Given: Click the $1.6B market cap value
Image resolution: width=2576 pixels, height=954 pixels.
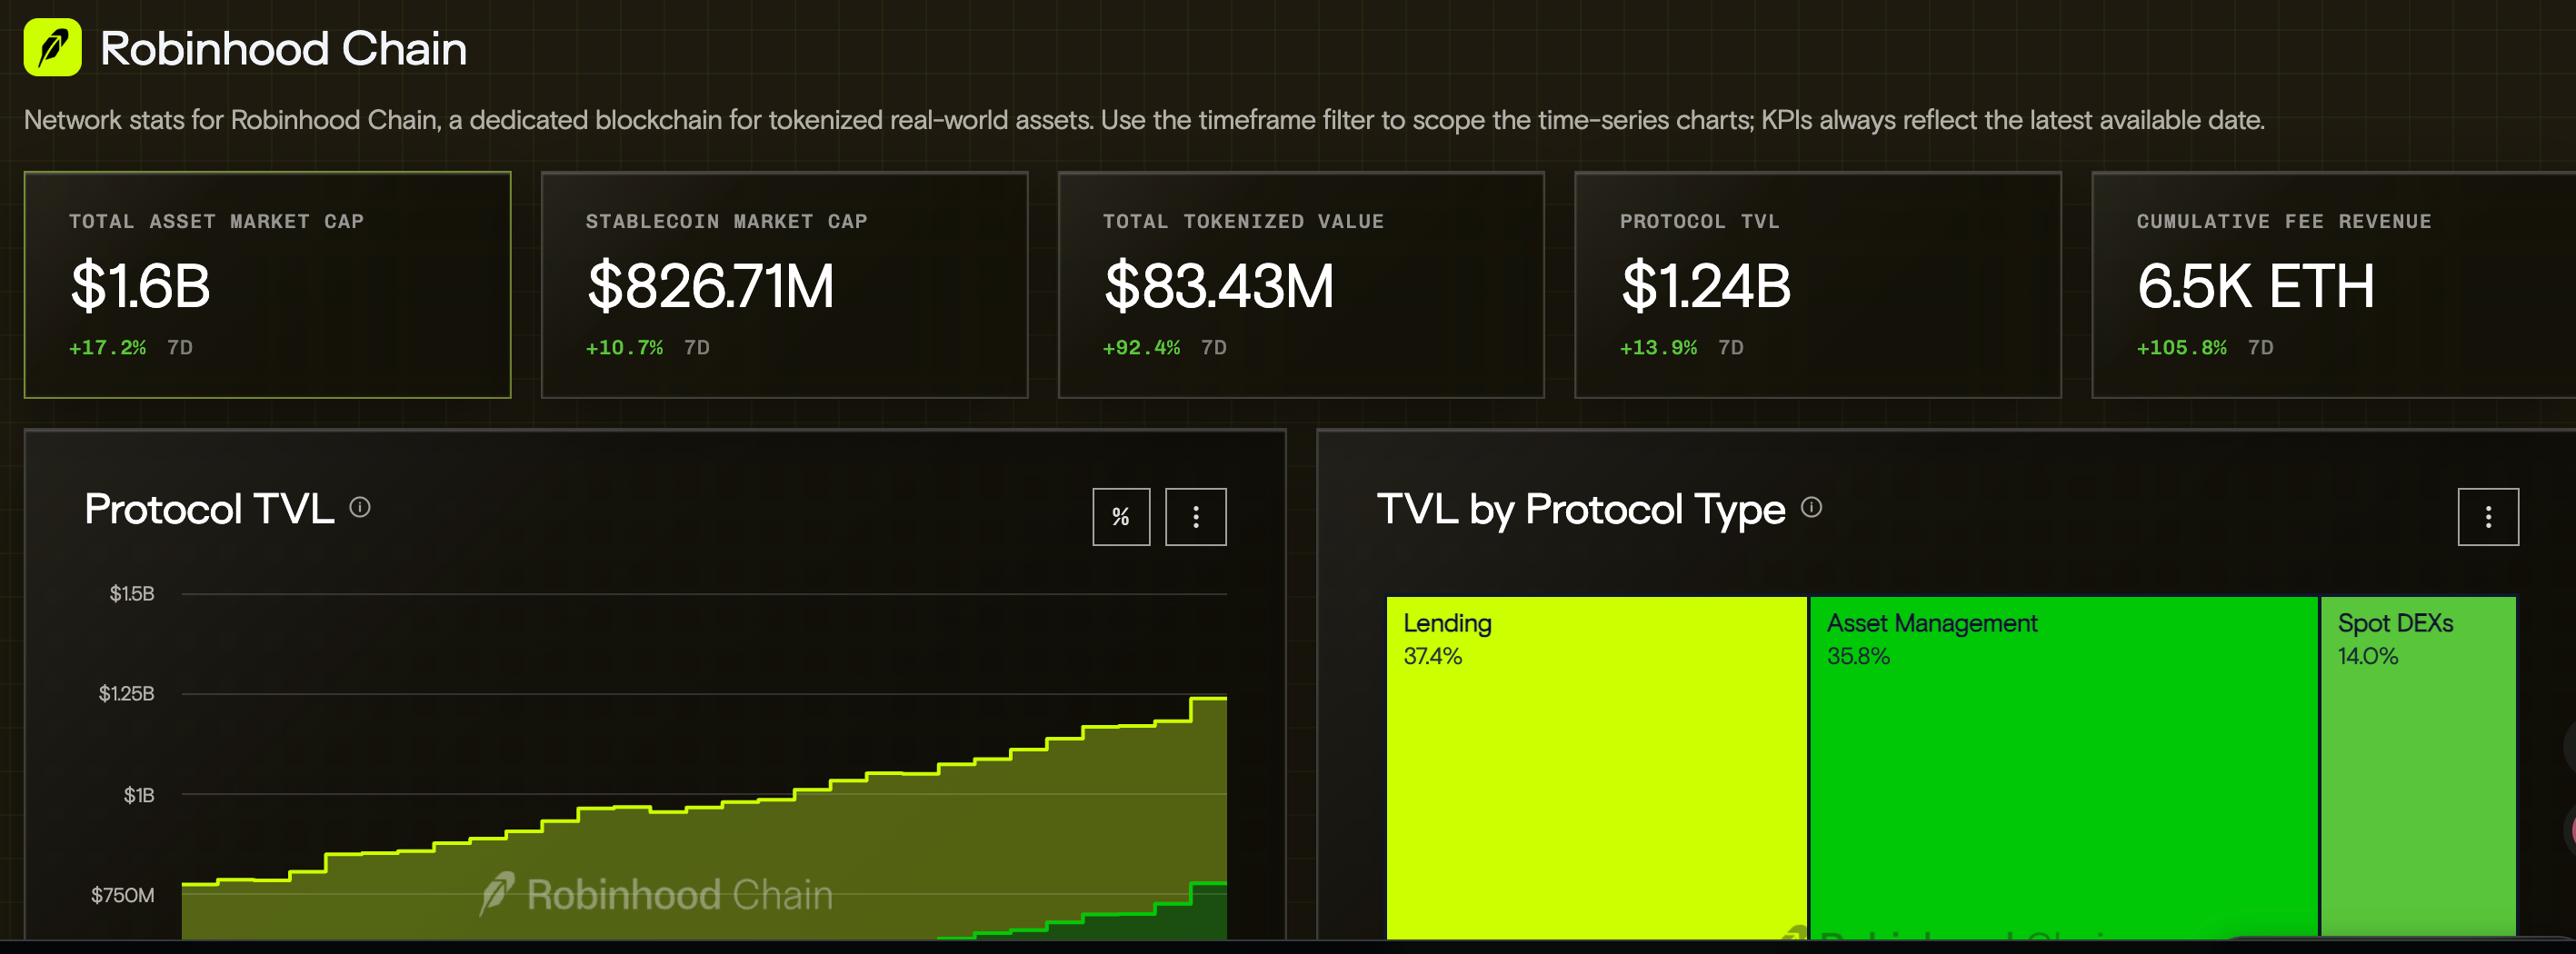Looking at the screenshot, I should coord(140,286).
